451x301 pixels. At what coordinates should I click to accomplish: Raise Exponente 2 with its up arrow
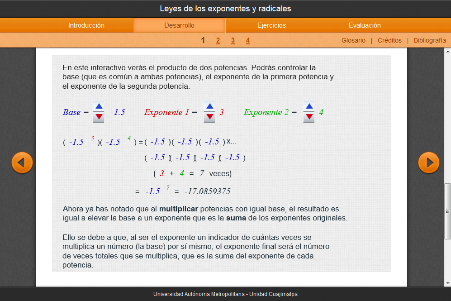pos(309,106)
